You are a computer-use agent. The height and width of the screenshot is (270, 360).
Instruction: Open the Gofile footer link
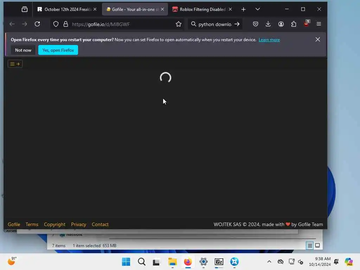(x=14, y=224)
